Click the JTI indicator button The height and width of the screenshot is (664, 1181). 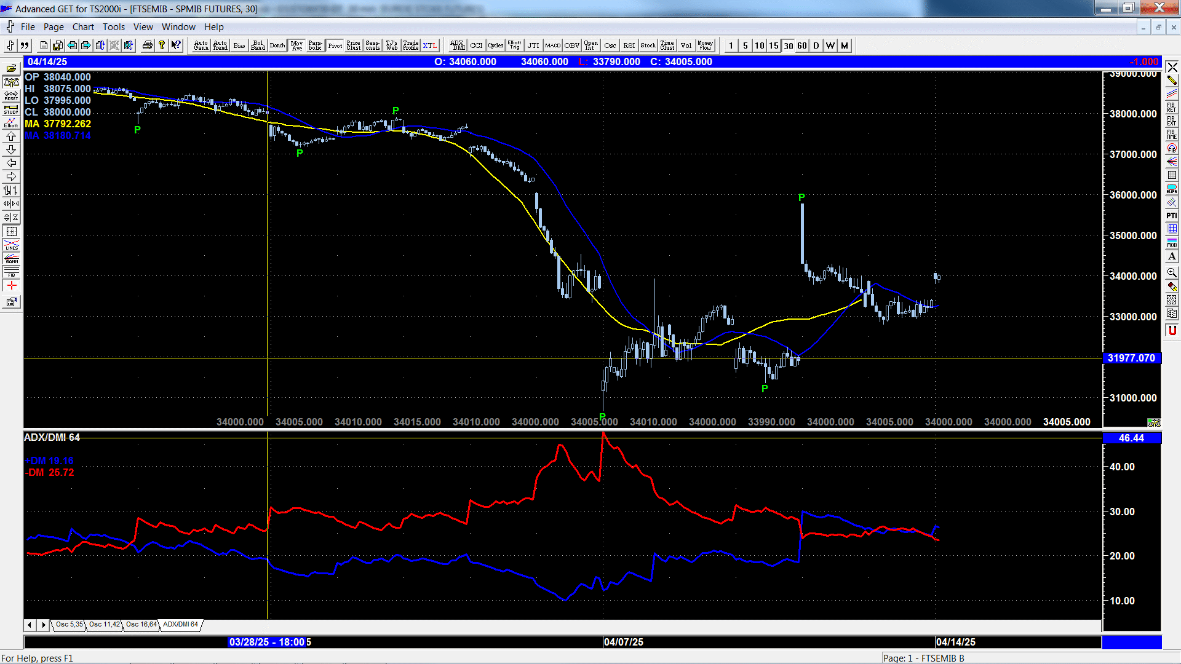[533, 45]
